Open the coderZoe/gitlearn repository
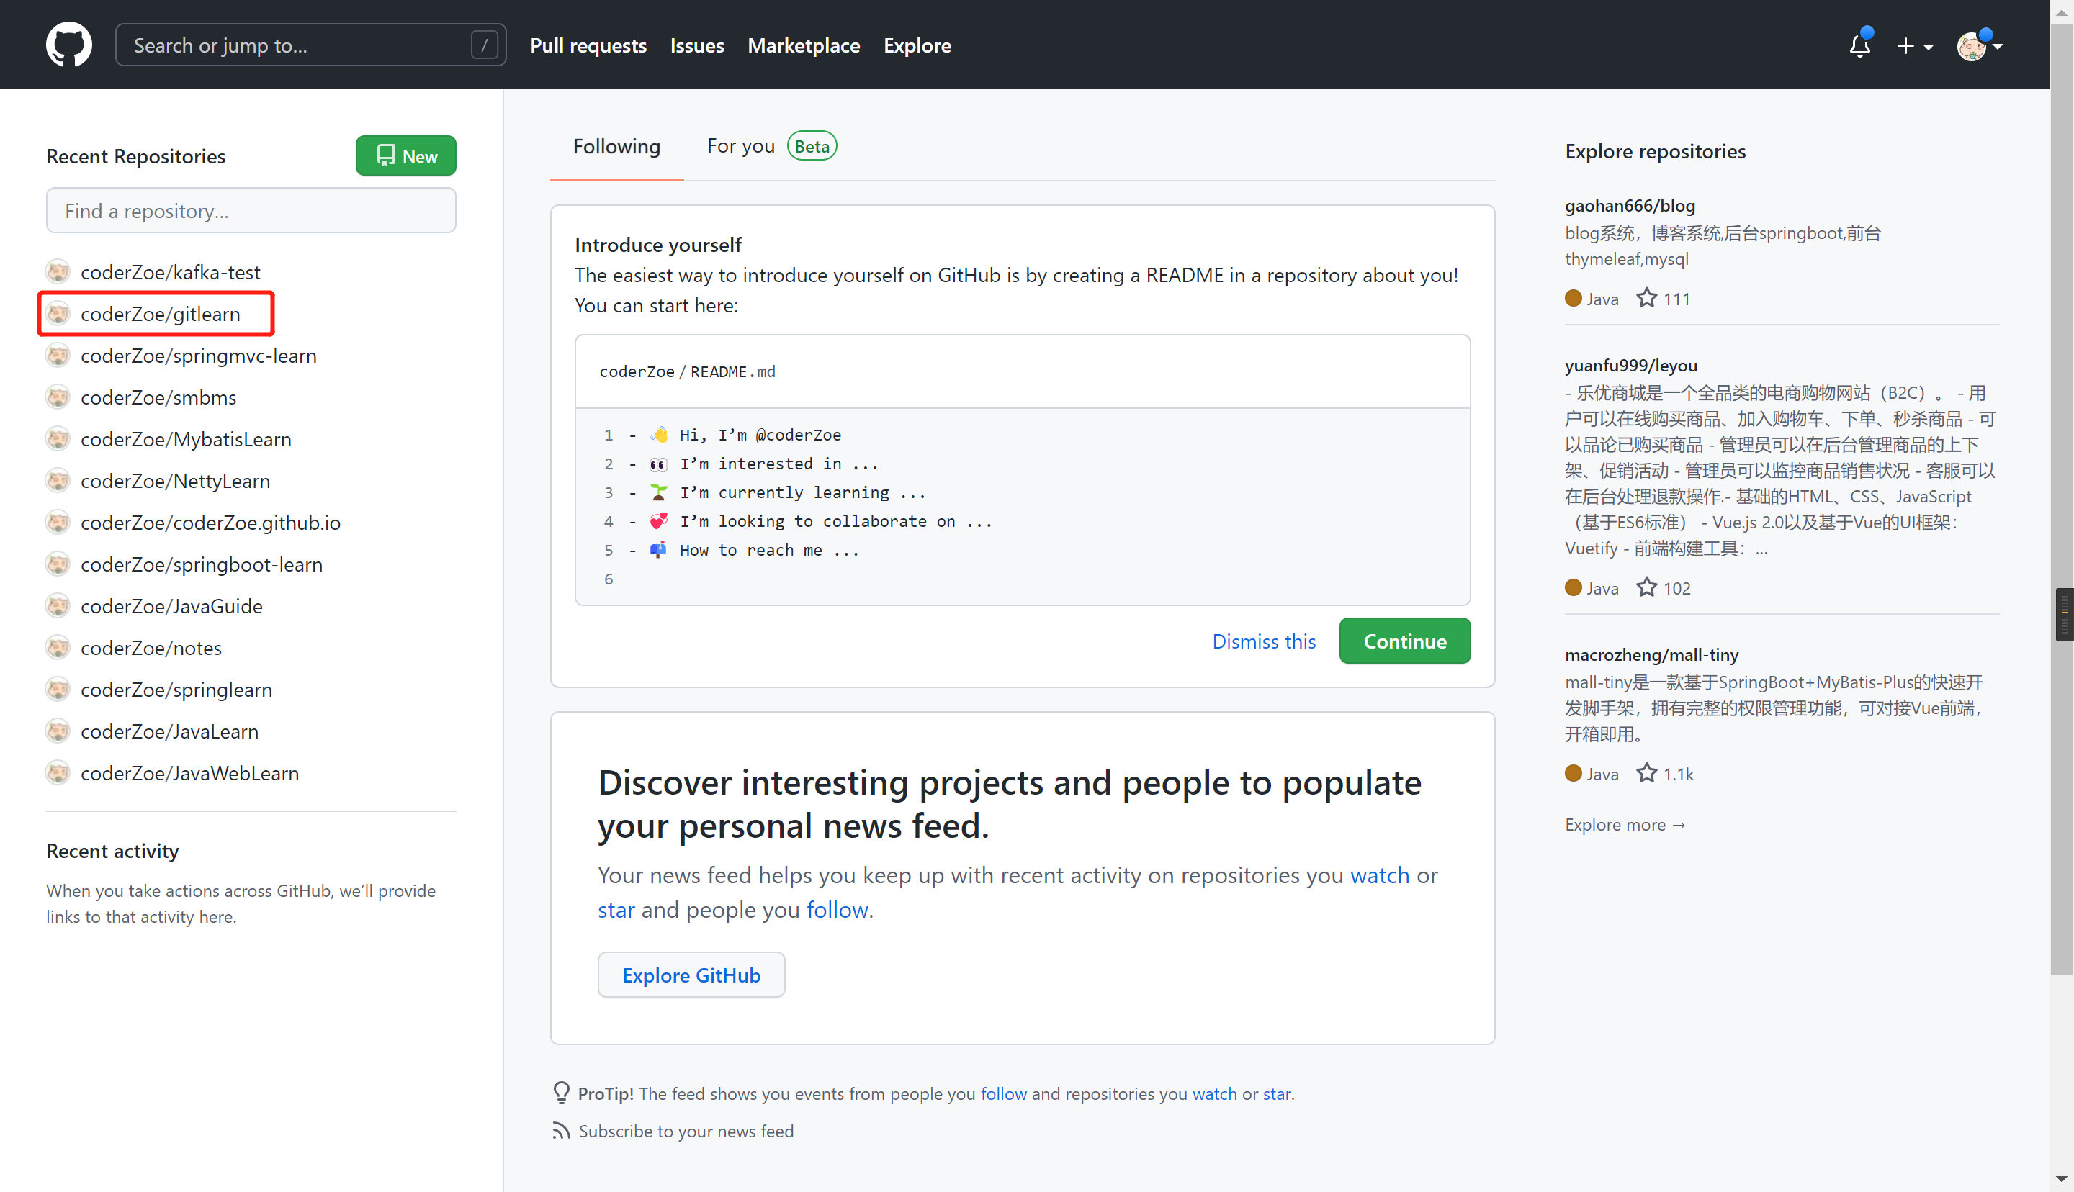Viewport: 2074px width, 1192px height. click(161, 314)
